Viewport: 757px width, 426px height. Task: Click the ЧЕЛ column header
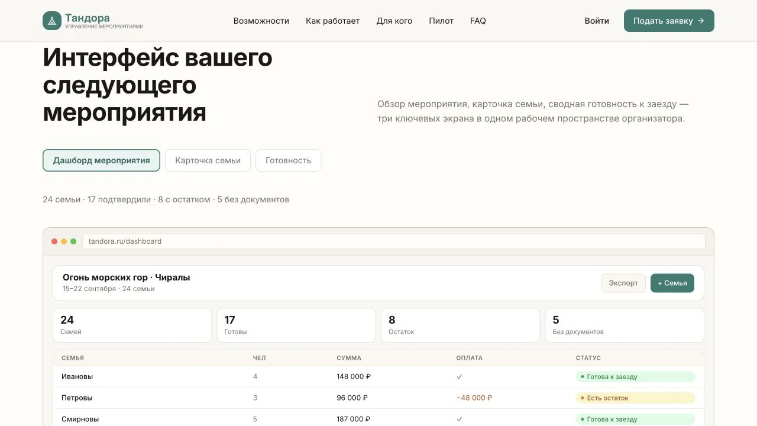point(260,358)
